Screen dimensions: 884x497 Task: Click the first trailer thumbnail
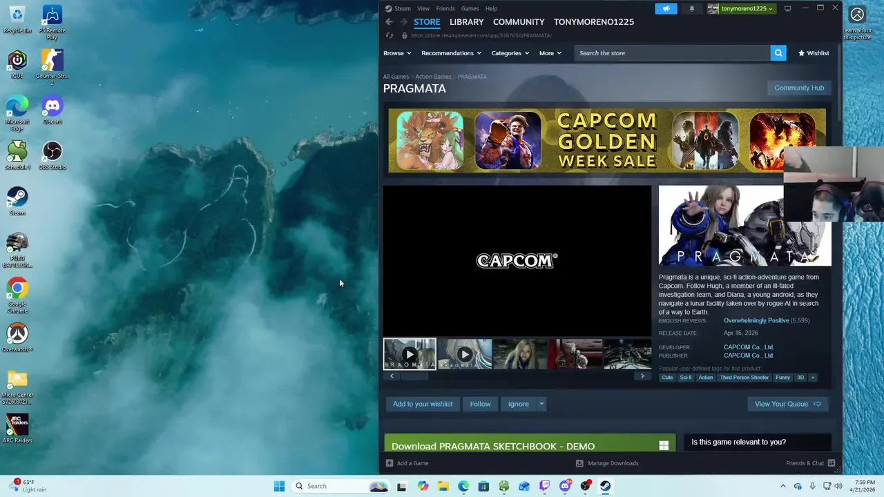410,354
